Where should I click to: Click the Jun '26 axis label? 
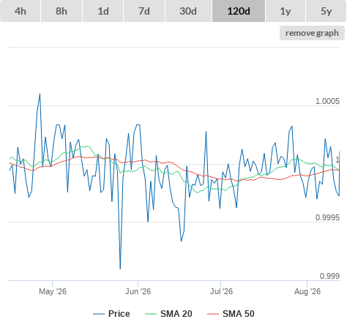pos(138,291)
